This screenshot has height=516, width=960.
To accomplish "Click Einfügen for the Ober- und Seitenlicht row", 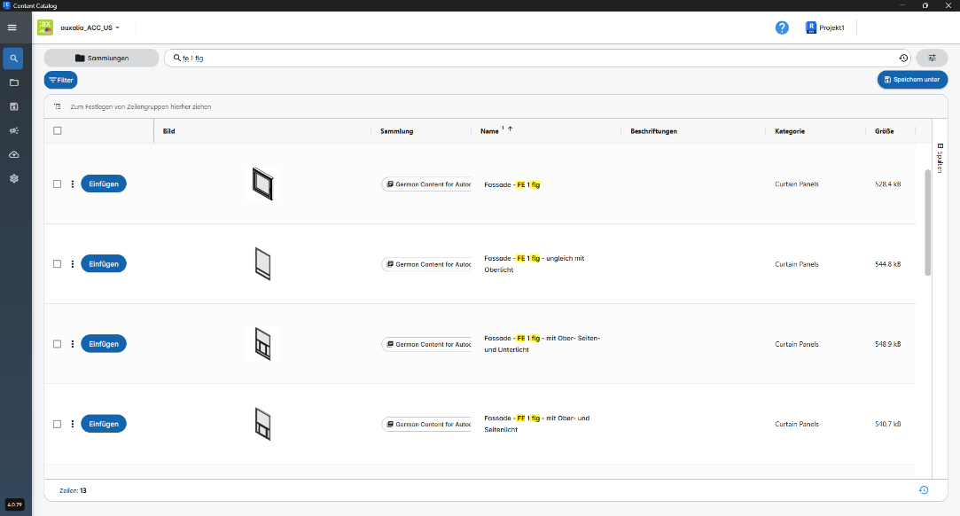I will [x=104, y=424].
